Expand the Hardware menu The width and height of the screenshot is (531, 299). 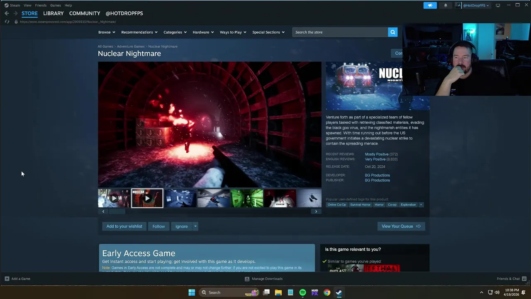(x=203, y=32)
